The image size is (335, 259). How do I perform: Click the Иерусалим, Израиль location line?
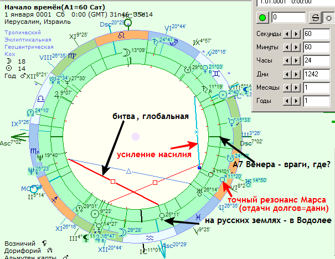pos(38,22)
